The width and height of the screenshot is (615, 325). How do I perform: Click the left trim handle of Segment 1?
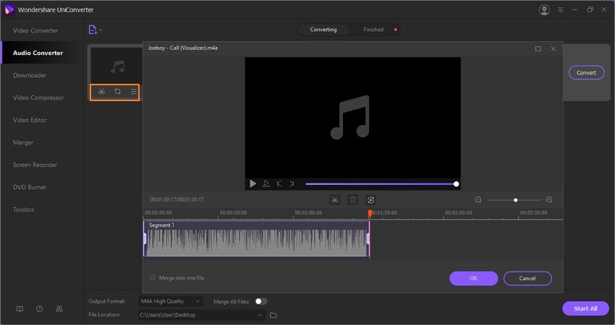pos(145,239)
